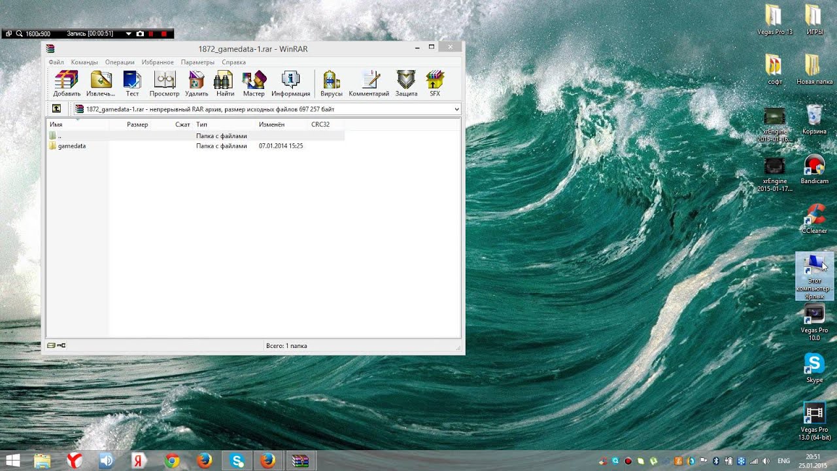Click the camera screenshot icon in Bandicam bar
The height and width of the screenshot is (471, 837).
coord(140,33)
